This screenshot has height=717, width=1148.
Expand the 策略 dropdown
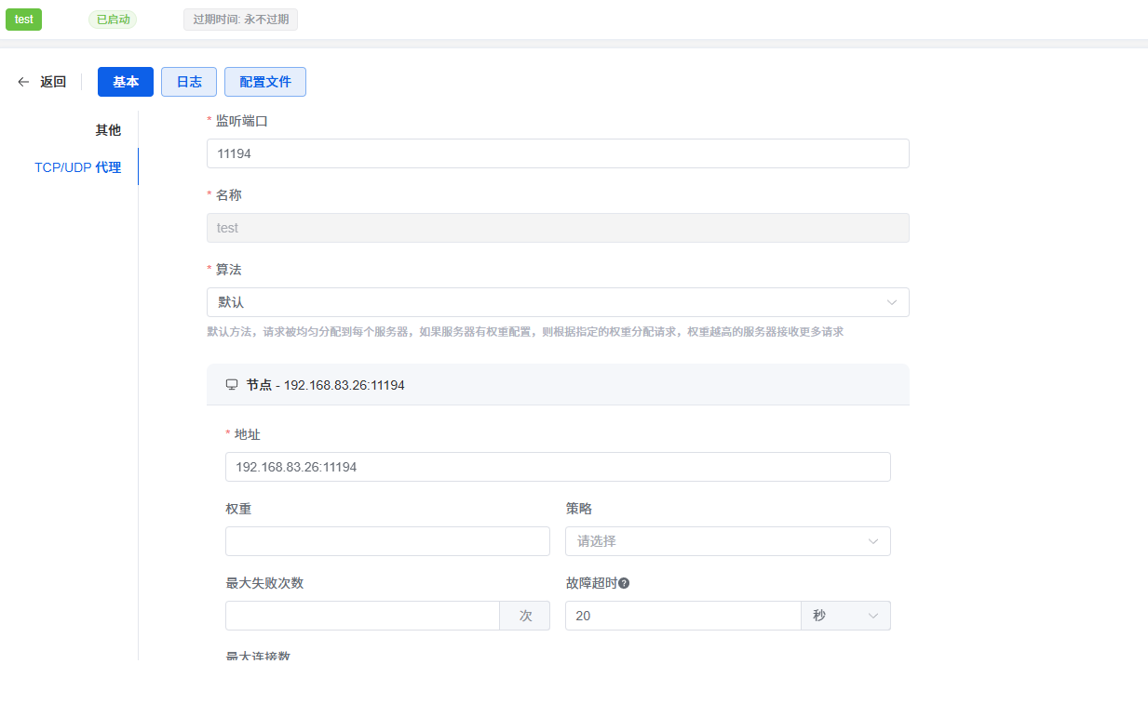point(727,541)
